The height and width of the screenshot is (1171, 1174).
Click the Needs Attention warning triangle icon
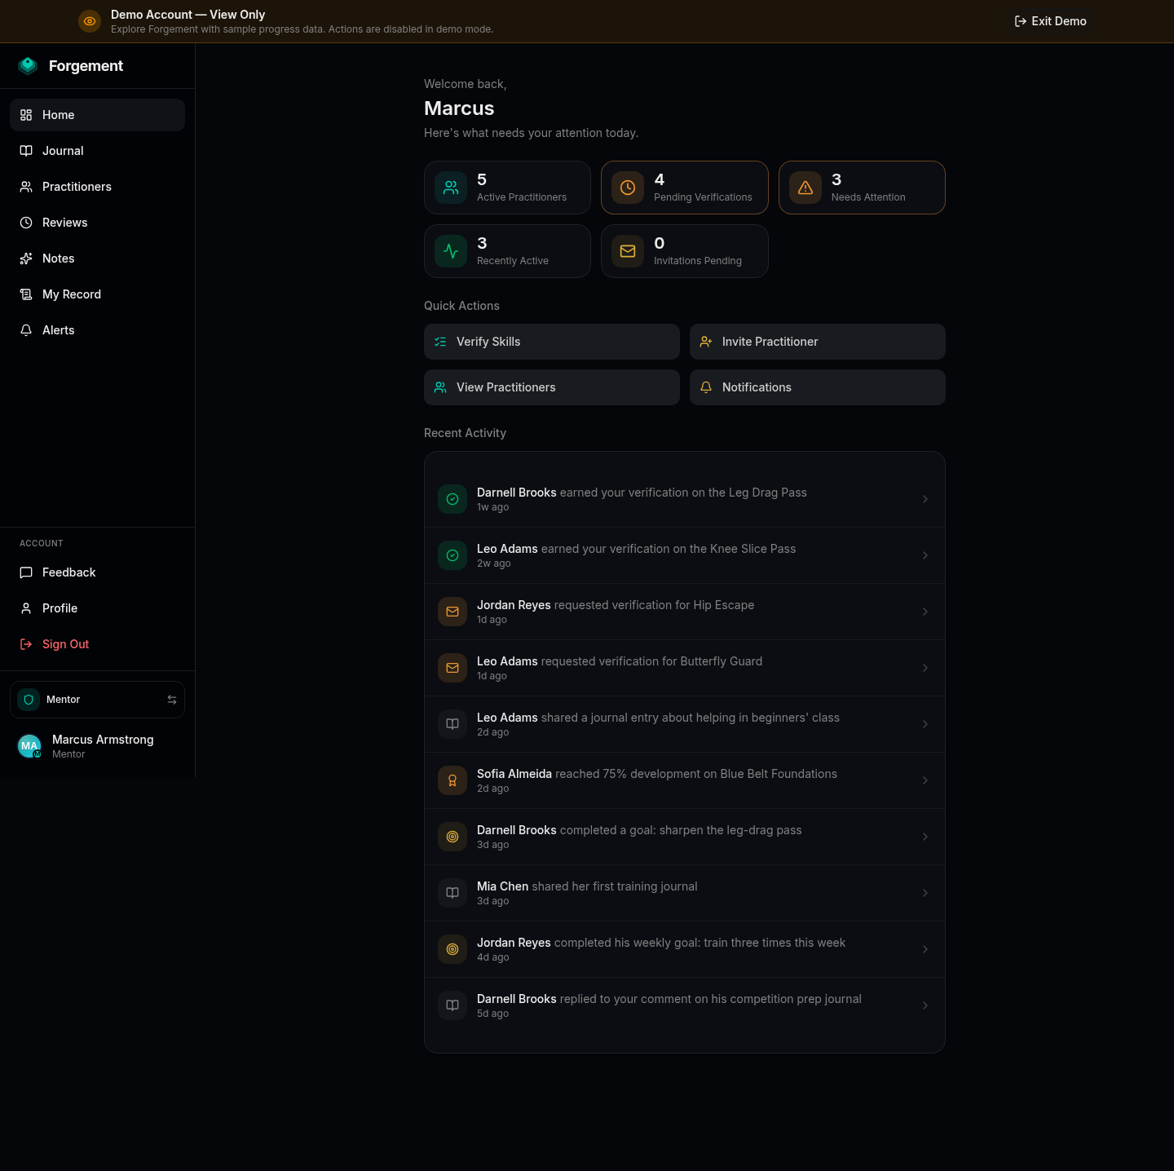tap(805, 188)
